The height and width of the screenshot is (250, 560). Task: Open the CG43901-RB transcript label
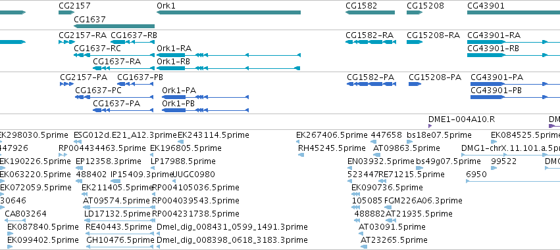494,49
